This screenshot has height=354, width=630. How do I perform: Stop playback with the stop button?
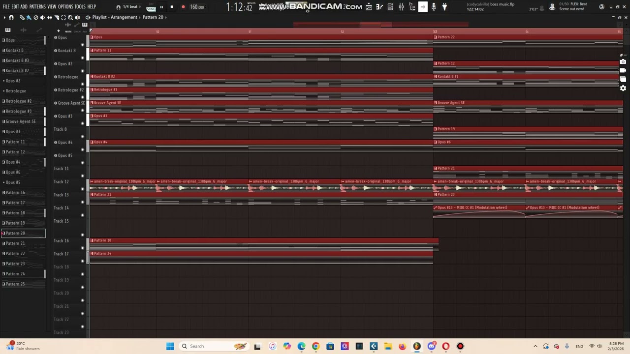pyautogui.click(x=172, y=7)
